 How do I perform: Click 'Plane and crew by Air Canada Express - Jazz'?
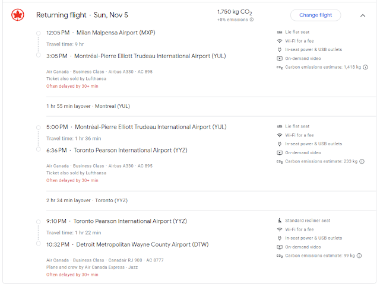(92, 267)
